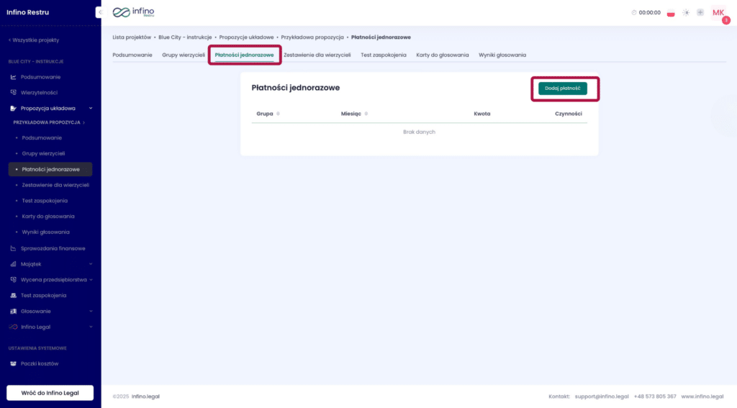The image size is (737, 408).
Task: Sort the table by Grupa column
Action: pyautogui.click(x=278, y=114)
